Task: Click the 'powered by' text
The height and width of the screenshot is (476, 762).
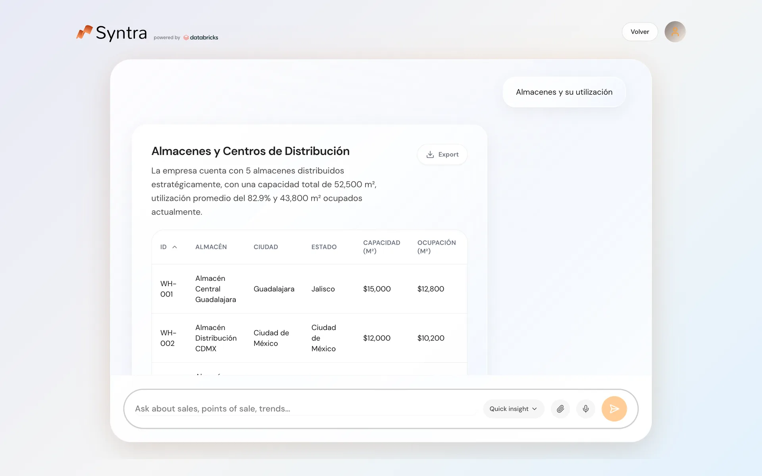Action: (x=167, y=38)
